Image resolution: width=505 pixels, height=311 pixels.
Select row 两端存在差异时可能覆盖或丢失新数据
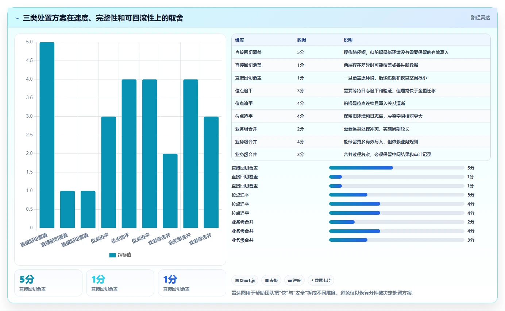(x=361, y=65)
